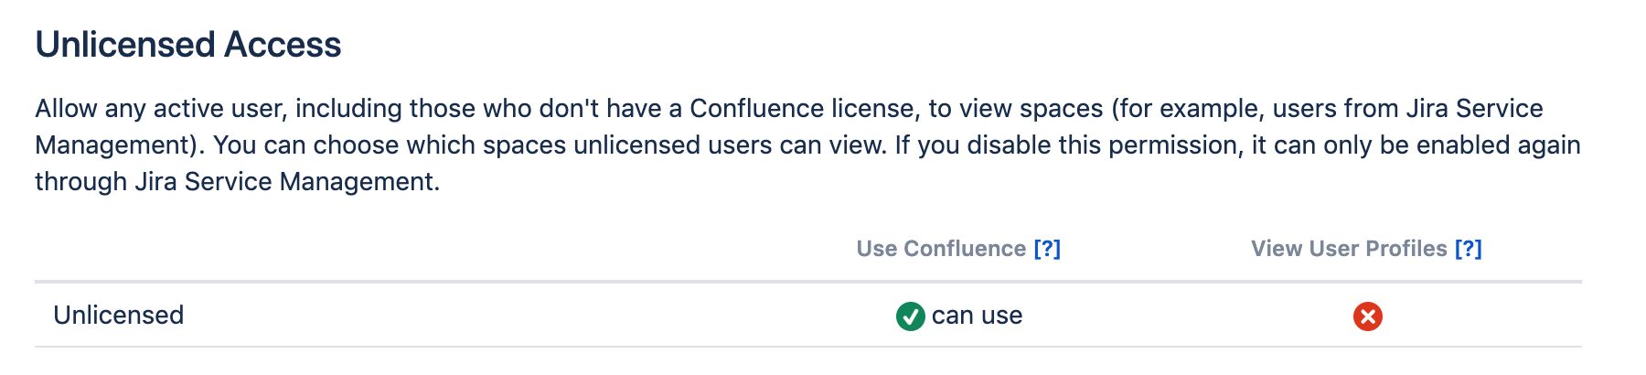
Task: Click the Unlicensed Access heading
Action: point(188,45)
